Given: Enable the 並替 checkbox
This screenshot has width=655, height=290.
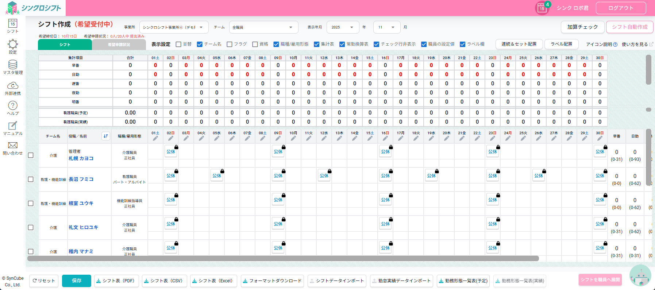Looking at the screenshot, I should (178, 44).
